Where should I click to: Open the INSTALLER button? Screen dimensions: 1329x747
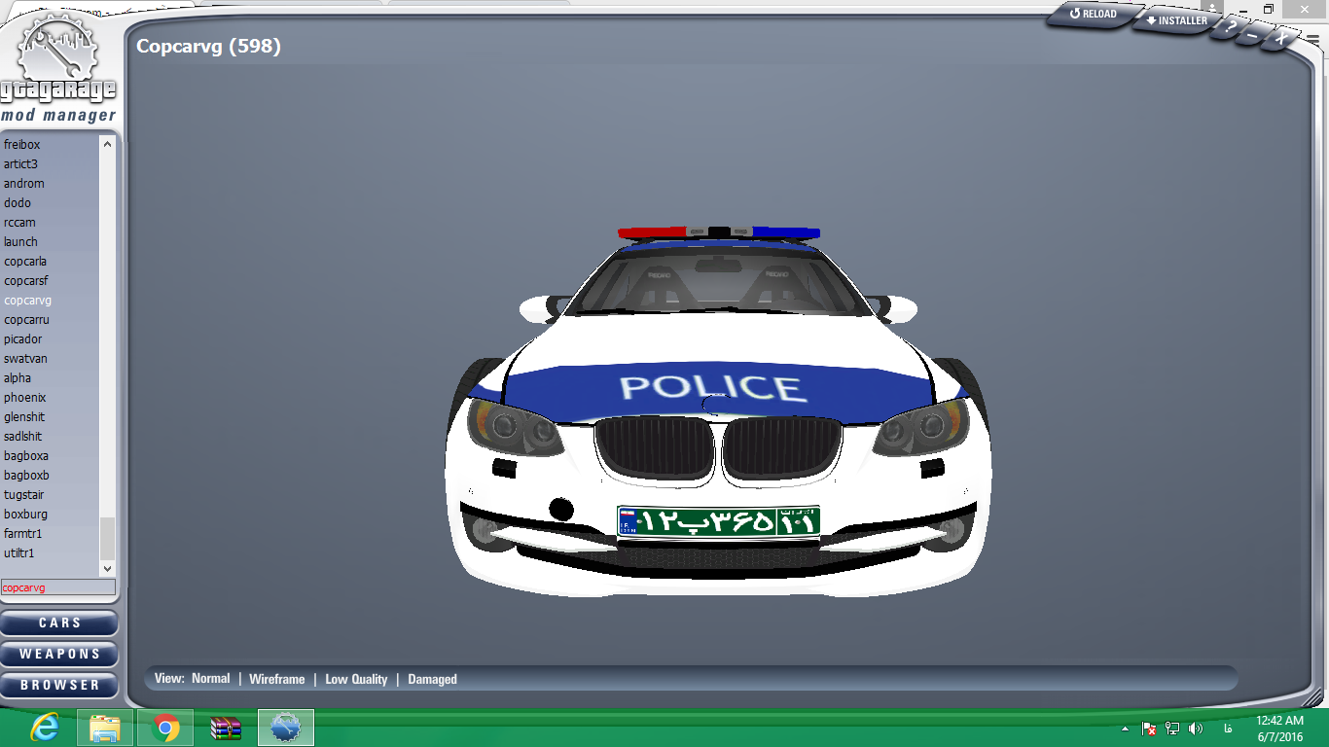(x=1176, y=20)
